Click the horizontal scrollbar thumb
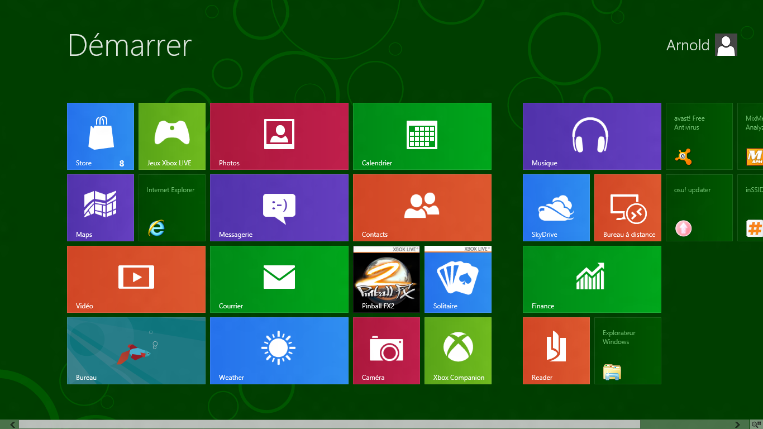763x429 pixels. pos(330,425)
